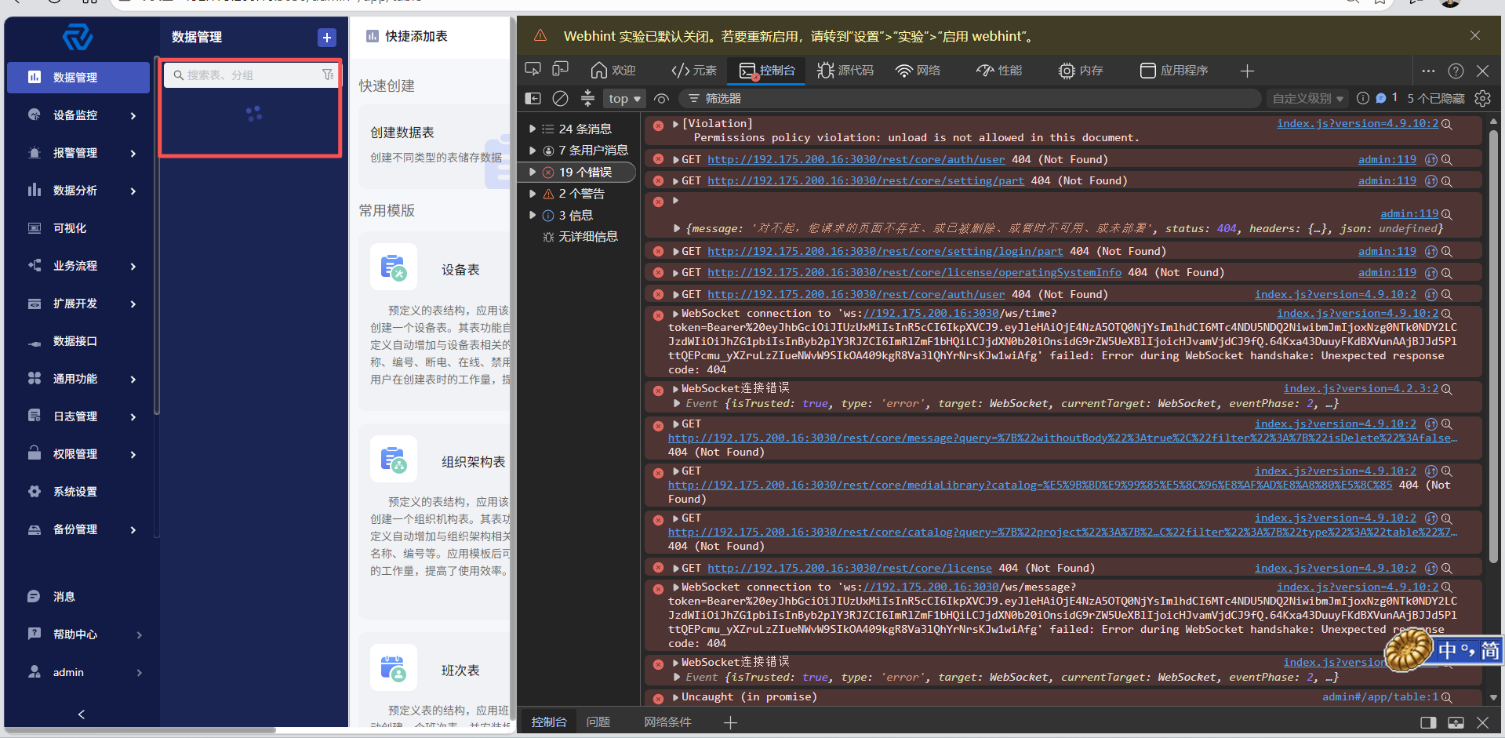
Task: Open the 自定义级别 log level dropdown
Action: (1307, 99)
